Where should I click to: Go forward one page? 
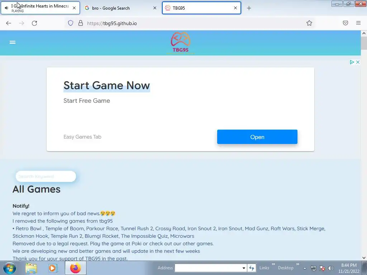pyautogui.click(x=22, y=23)
